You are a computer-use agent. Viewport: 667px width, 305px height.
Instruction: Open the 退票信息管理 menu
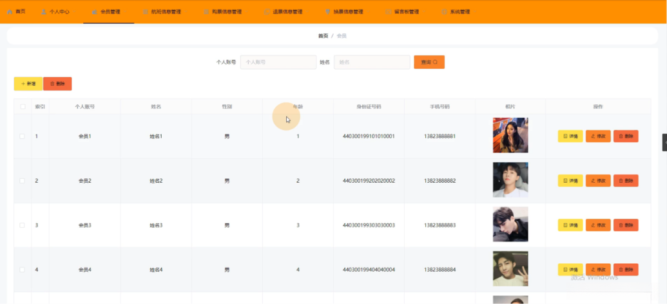(284, 12)
